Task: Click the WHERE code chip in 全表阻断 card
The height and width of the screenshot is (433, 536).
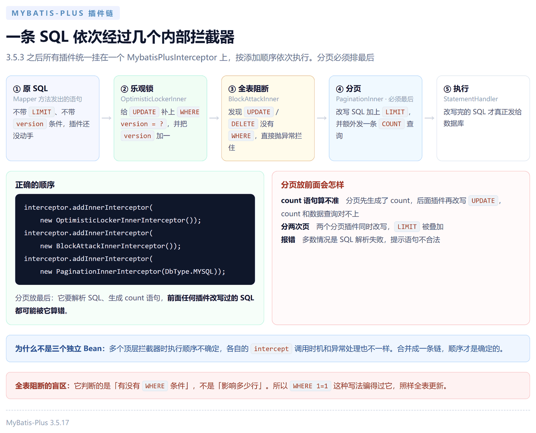Action: point(241,136)
